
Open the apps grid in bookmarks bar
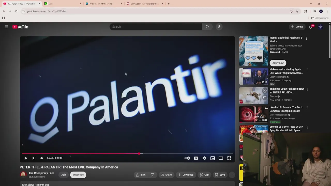[3, 18]
